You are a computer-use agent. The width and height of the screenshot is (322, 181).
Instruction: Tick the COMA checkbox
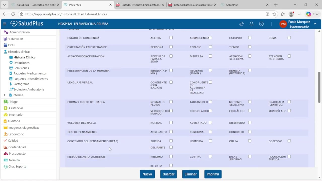[289, 38]
